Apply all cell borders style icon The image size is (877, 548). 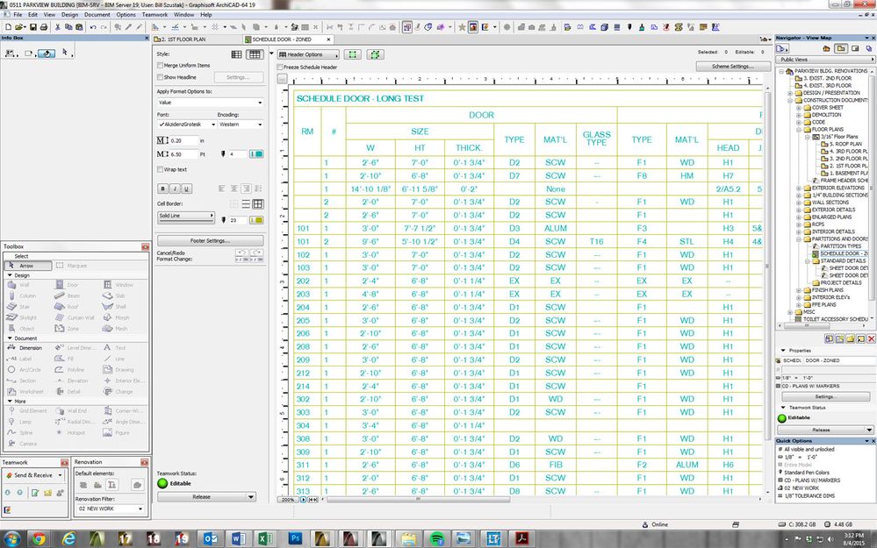258,203
